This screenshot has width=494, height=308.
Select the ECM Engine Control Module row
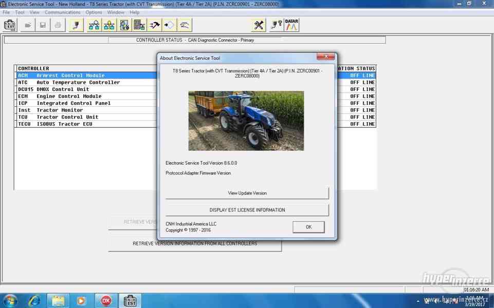point(196,97)
